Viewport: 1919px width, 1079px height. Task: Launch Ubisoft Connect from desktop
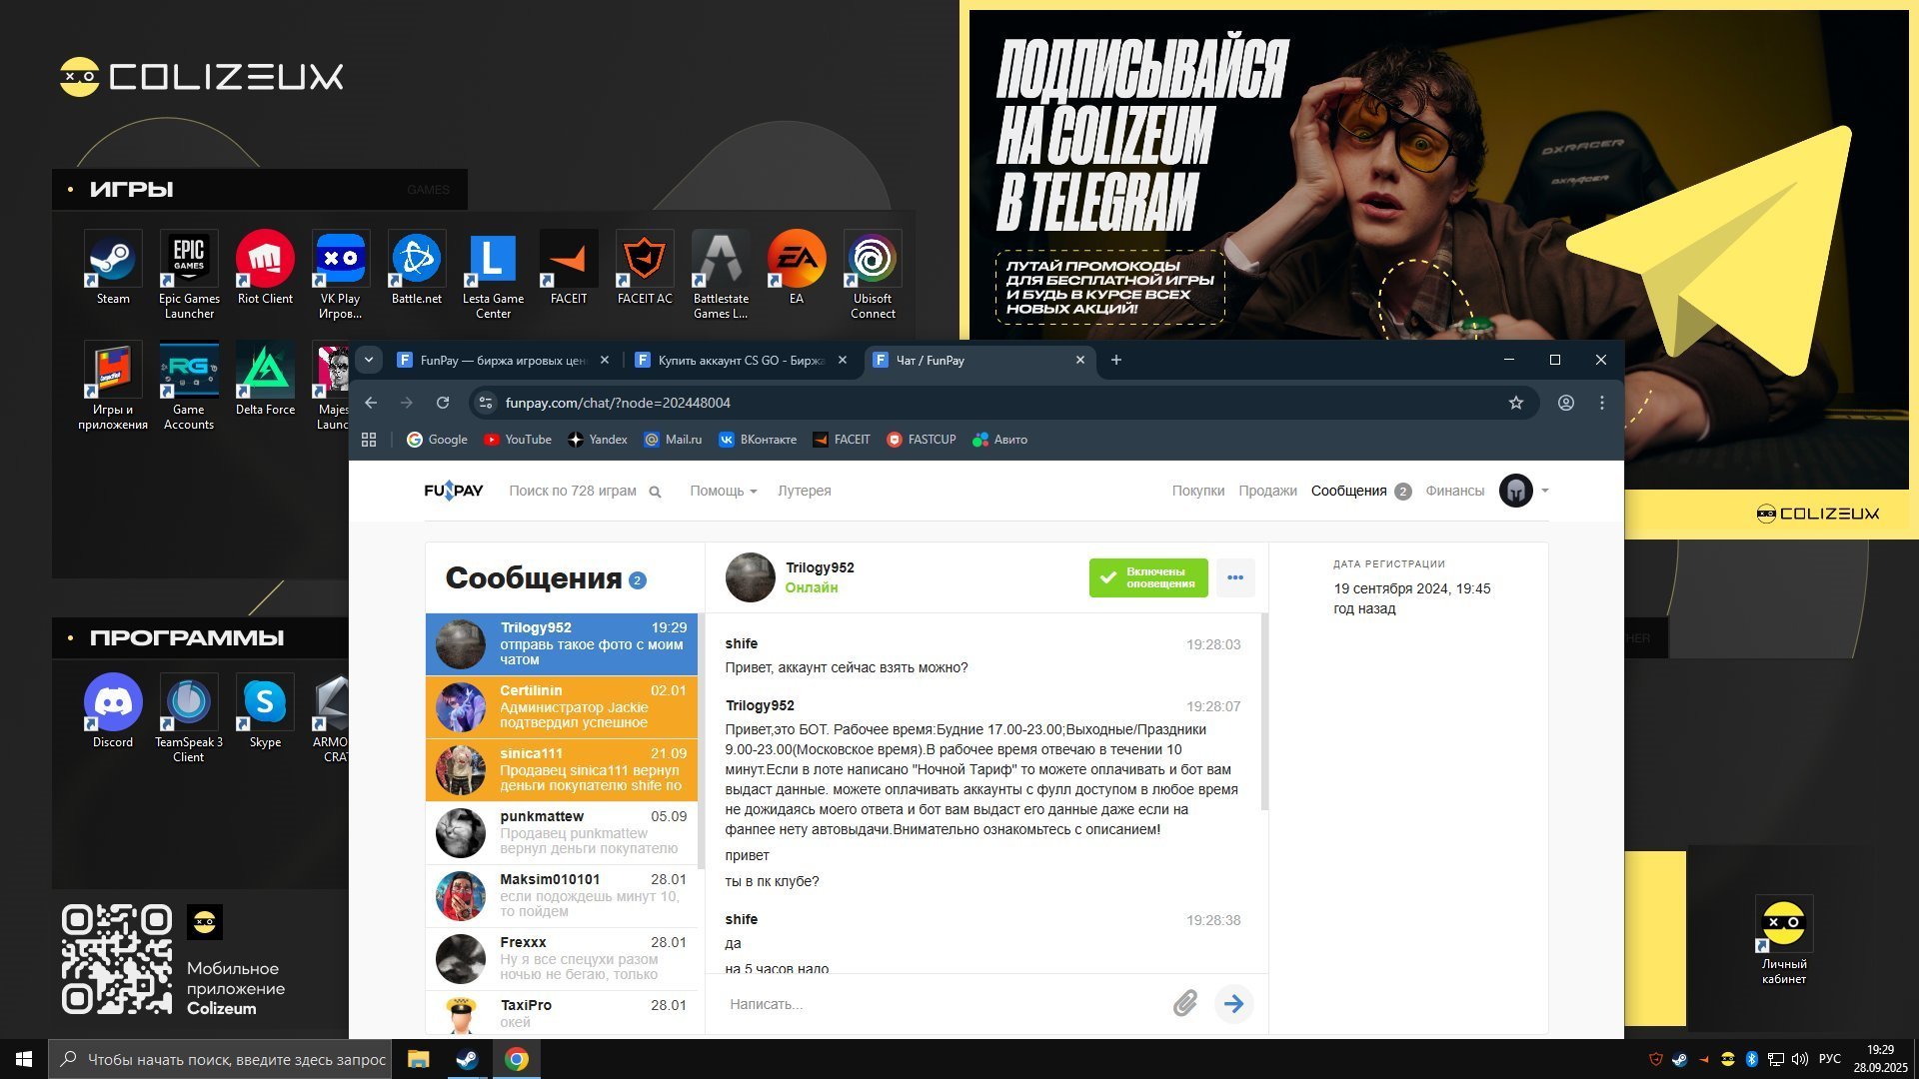[x=873, y=274]
